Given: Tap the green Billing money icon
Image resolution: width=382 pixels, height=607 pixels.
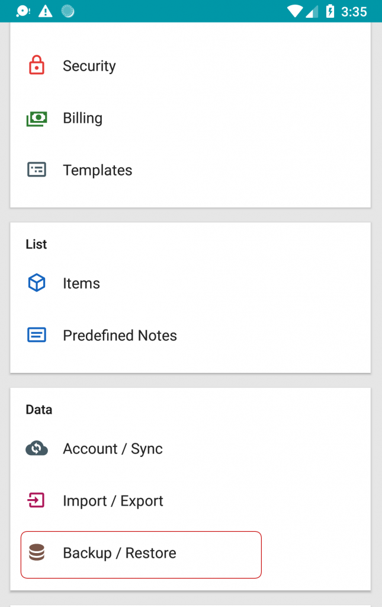Looking at the screenshot, I should click(37, 119).
